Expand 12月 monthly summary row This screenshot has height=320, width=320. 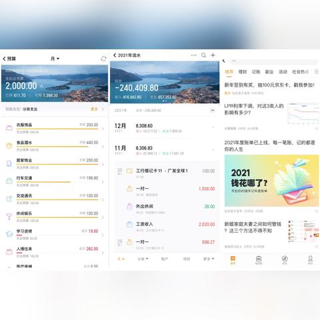[165, 128]
